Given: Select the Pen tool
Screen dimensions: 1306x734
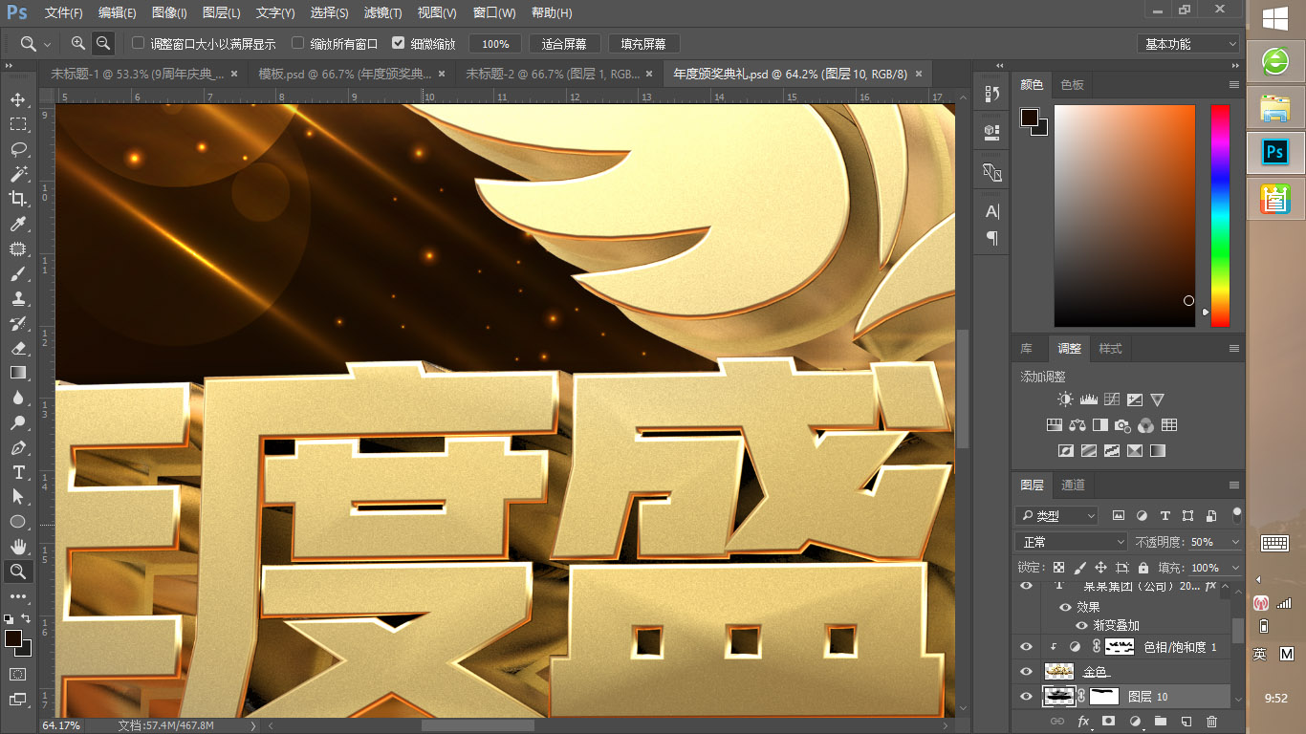Looking at the screenshot, I should click(x=18, y=447).
